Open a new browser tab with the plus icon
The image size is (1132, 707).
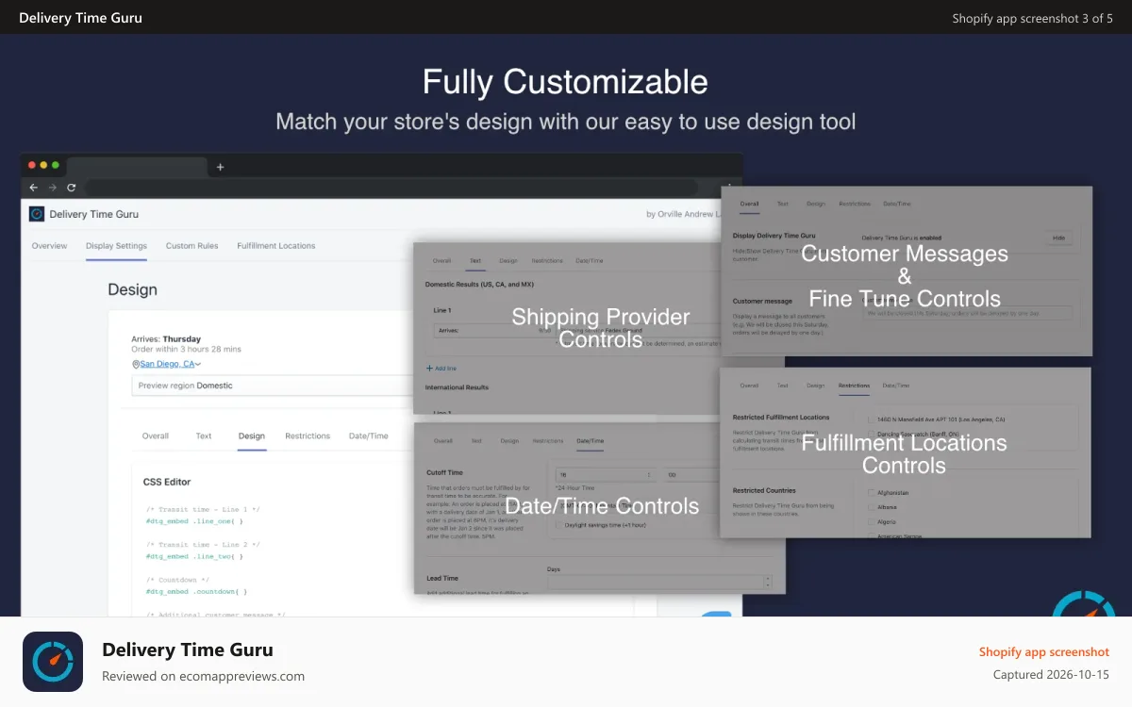pyautogui.click(x=220, y=167)
